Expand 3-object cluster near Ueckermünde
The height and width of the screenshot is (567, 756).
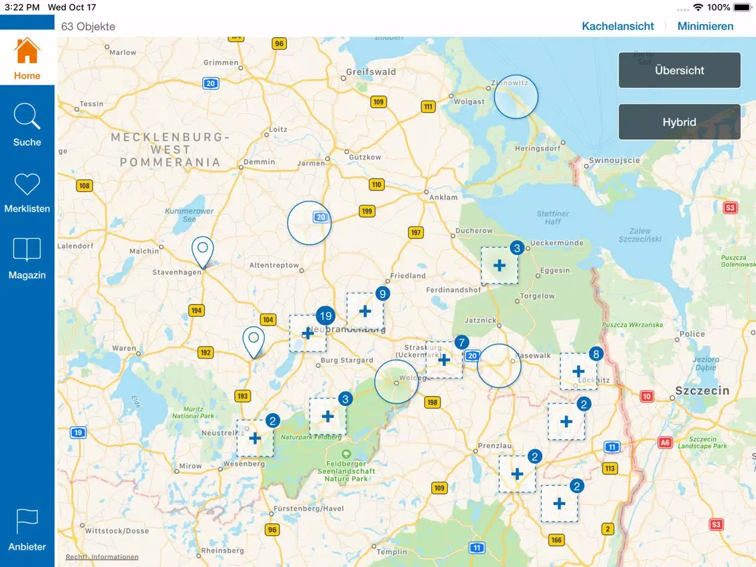500,265
